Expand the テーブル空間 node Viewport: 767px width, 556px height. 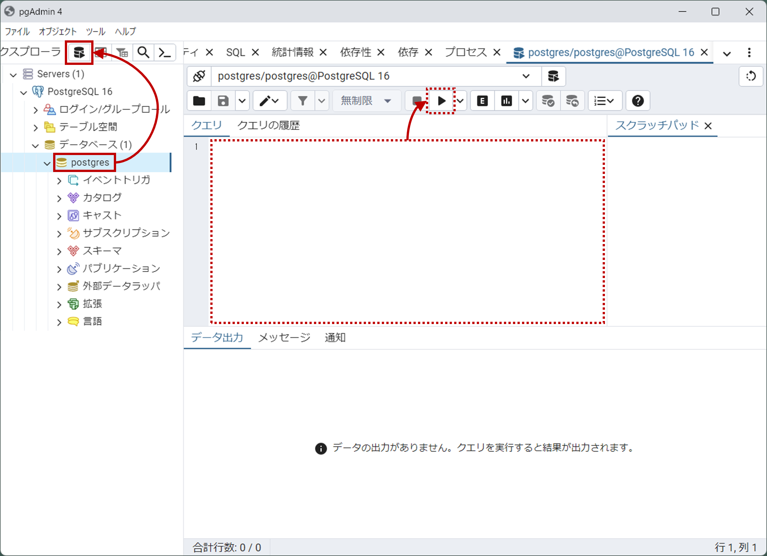[35, 128]
